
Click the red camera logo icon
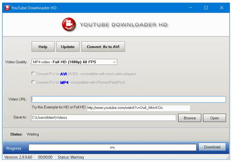tap(69, 25)
